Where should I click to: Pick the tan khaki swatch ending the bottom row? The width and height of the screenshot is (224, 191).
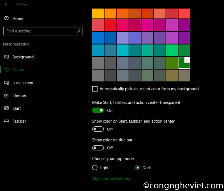click(184, 75)
